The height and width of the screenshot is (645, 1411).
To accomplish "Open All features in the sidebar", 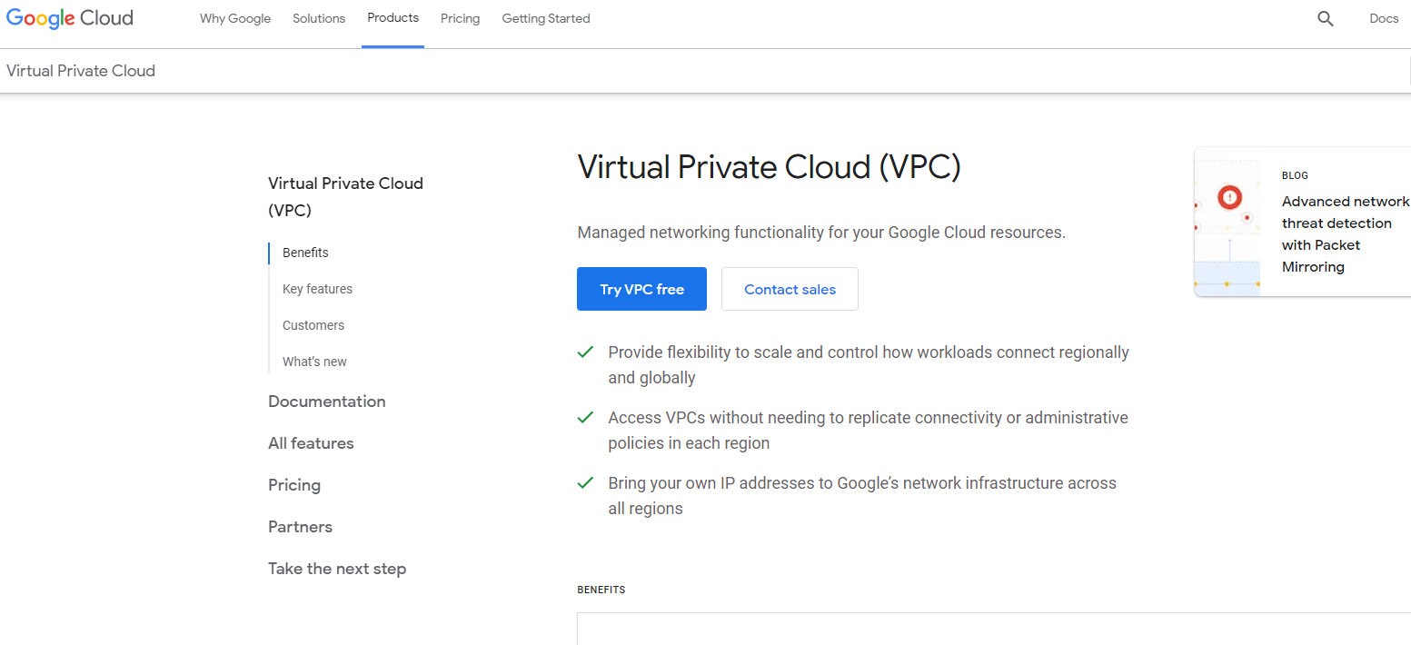I will point(311,443).
